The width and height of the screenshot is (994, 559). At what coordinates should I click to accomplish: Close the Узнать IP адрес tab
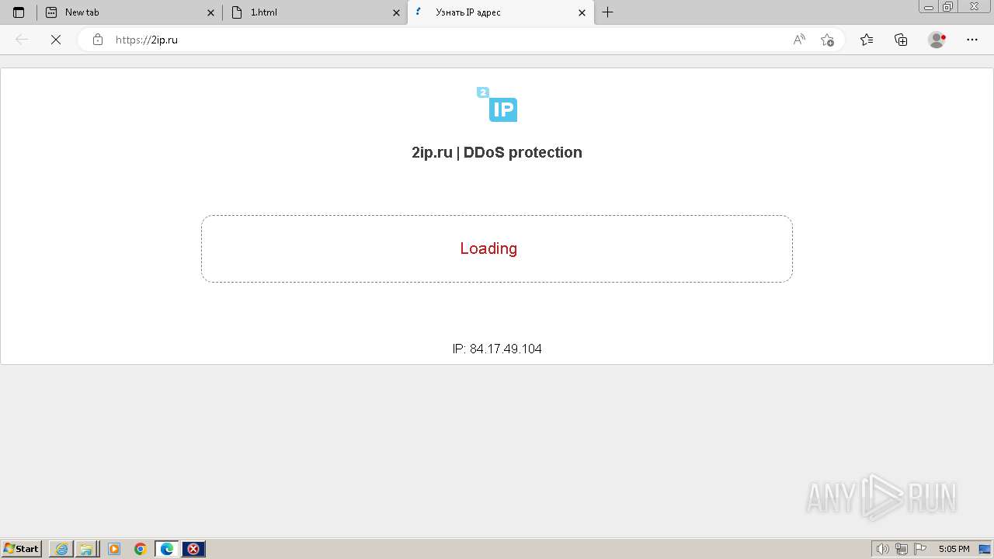[x=582, y=12]
